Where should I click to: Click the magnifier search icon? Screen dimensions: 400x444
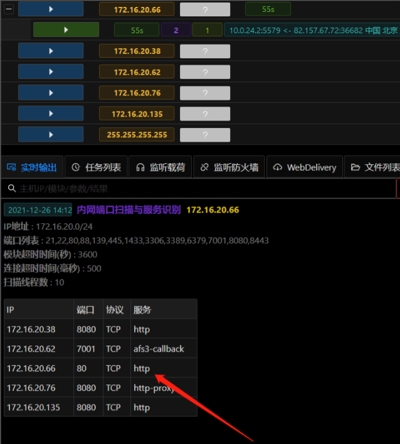point(12,188)
